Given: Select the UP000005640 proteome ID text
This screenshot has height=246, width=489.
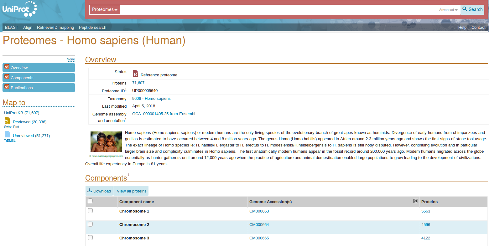Looking at the screenshot, I should pos(145,91).
